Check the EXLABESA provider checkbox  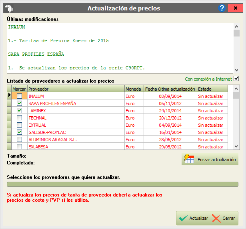[x=20, y=147]
